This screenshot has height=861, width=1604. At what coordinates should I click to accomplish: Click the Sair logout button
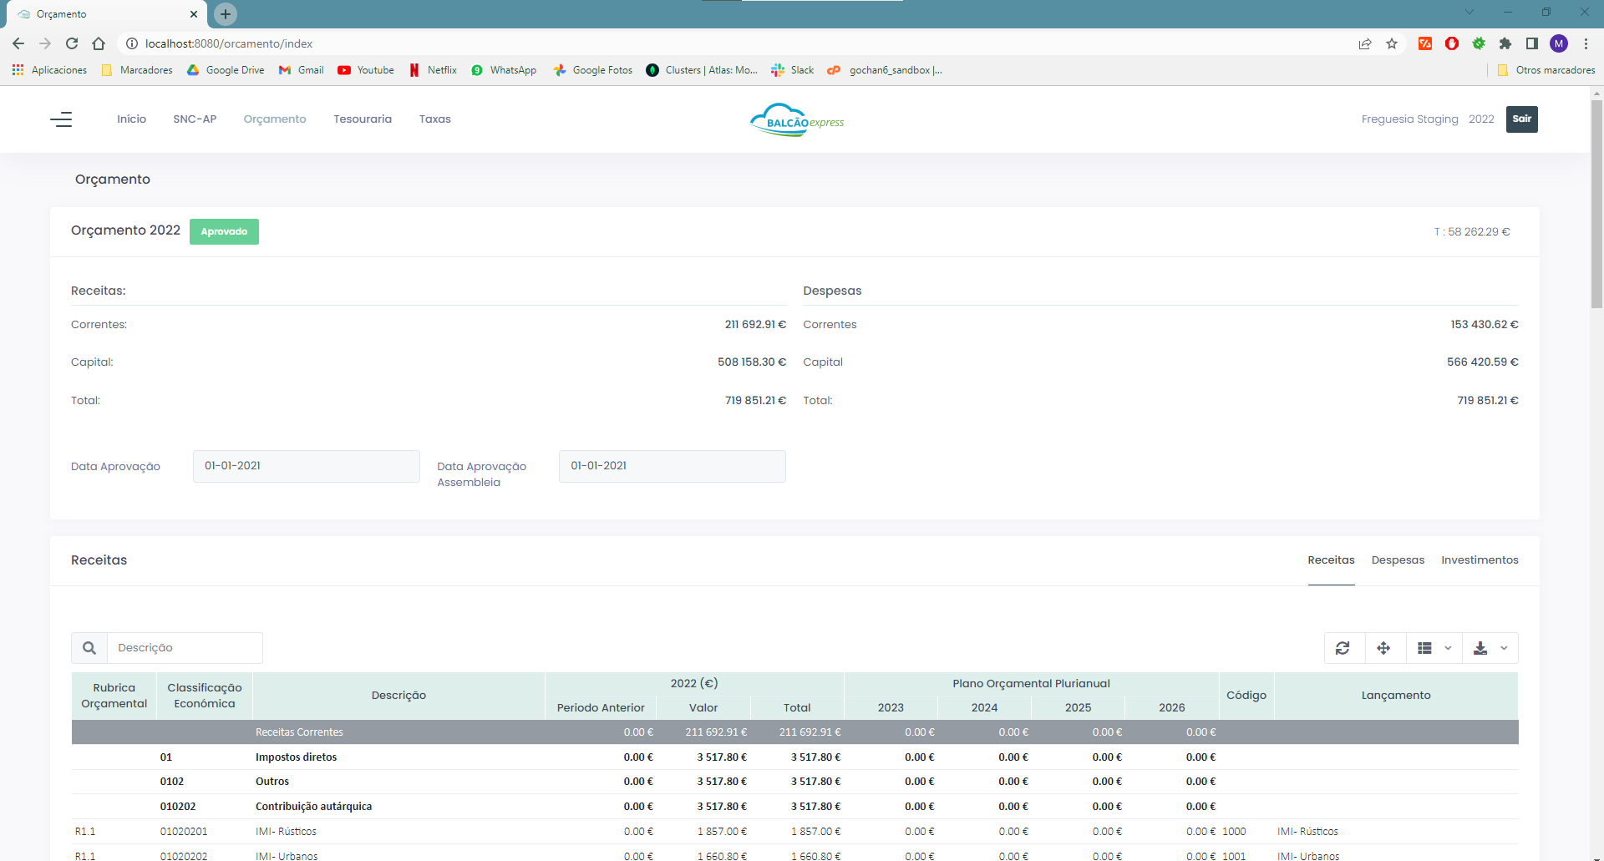click(1522, 119)
